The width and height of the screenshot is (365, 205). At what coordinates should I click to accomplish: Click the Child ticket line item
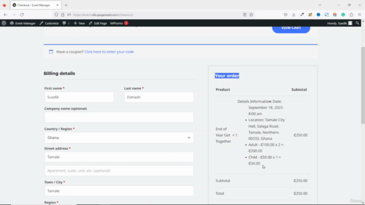pyautogui.click(x=265, y=160)
